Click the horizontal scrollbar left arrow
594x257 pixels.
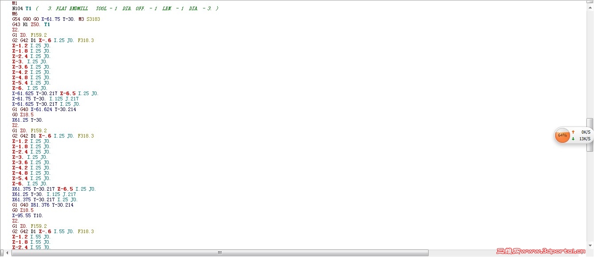point(7,253)
